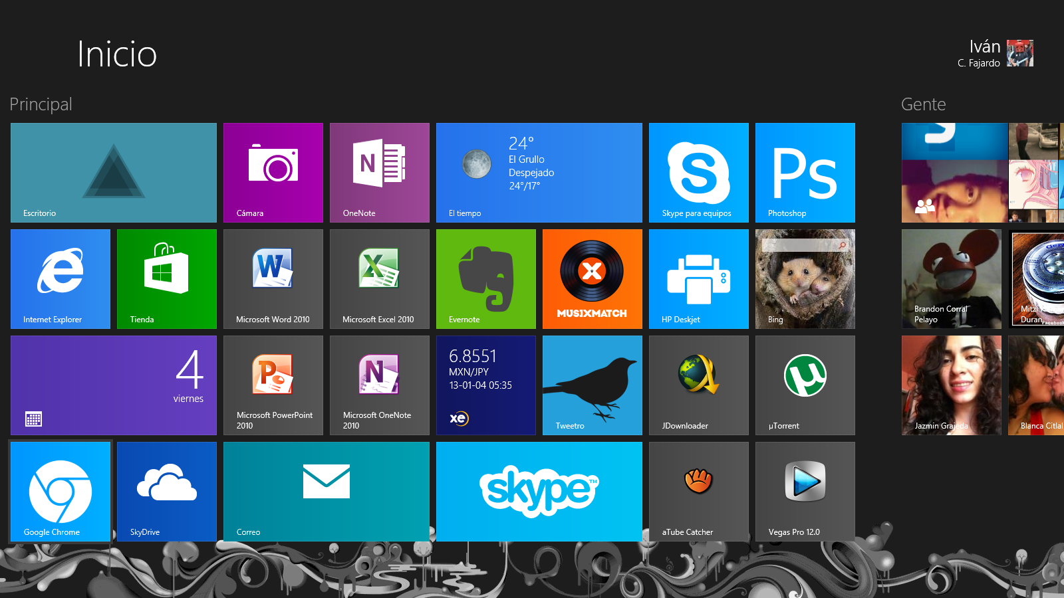Screen dimensions: 1064x598
Task: Open the Bing tile
Action: pyautogui.click(x=805, y=279)
